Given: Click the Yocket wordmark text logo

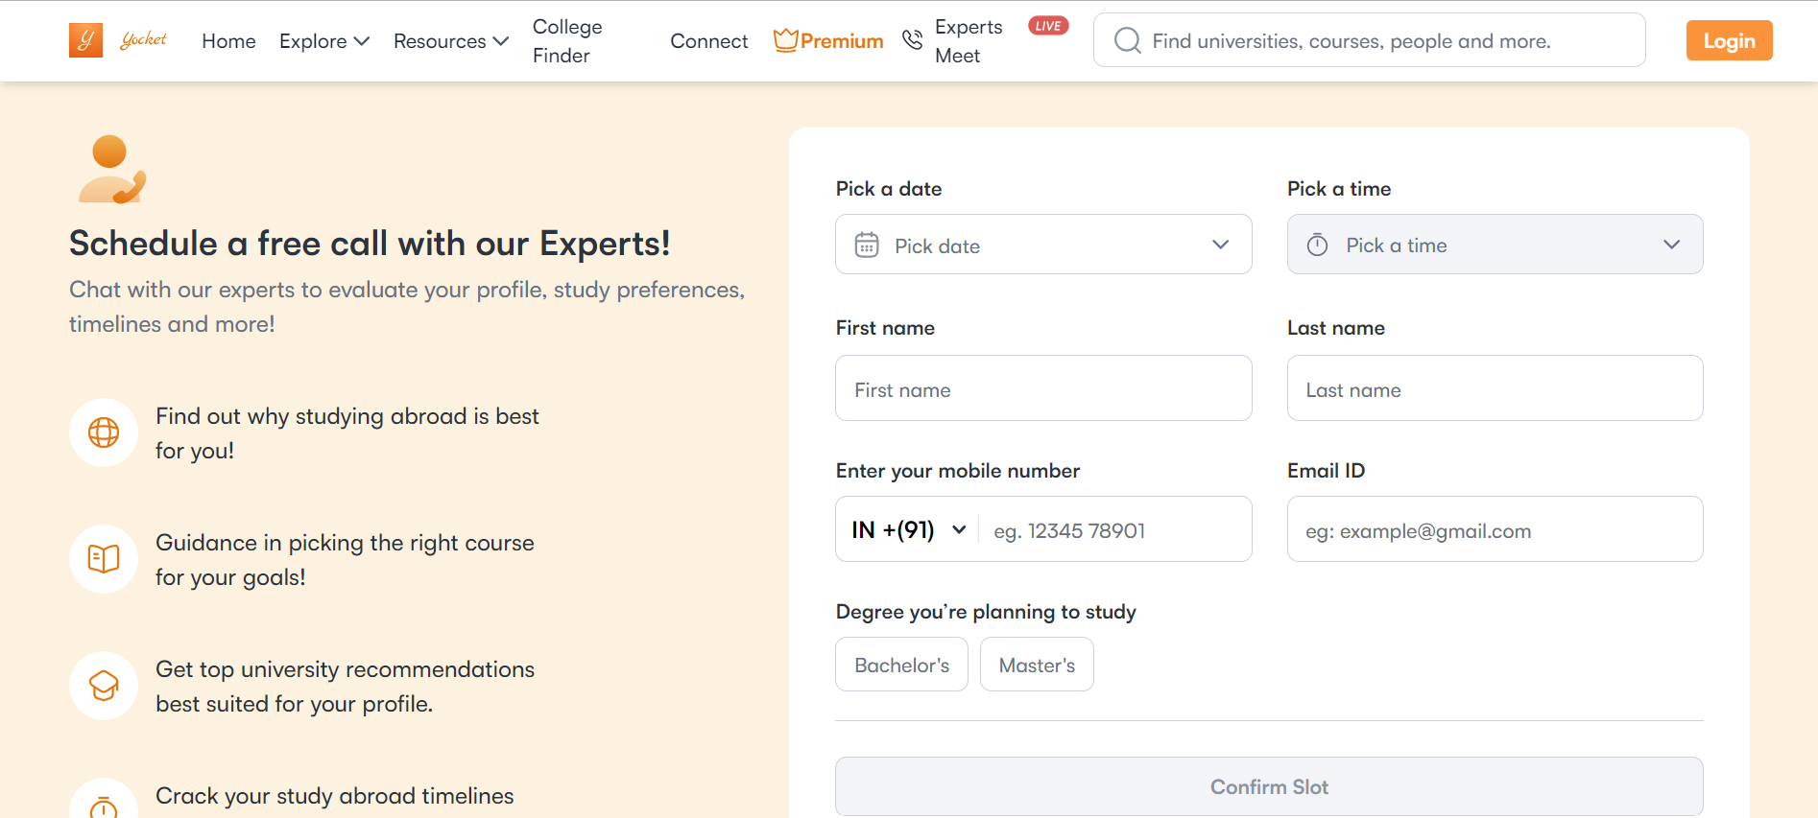Looking at the screenshot, I should [x=144, y=39].
